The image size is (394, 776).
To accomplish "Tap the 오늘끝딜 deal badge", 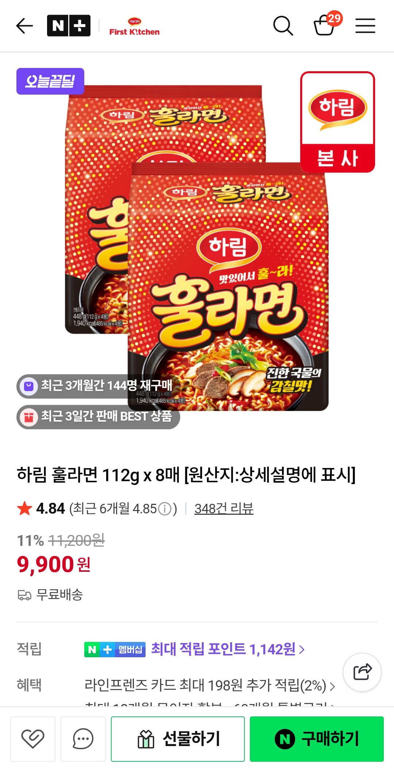I will pos(50,81).
